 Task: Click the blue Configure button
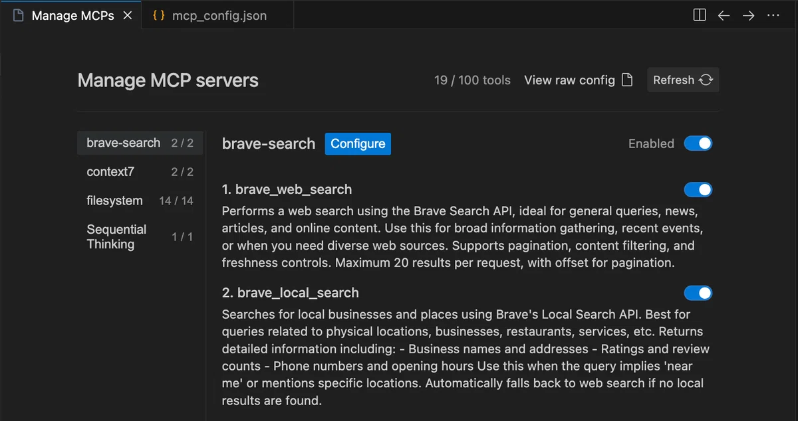[x=358, y=143]
